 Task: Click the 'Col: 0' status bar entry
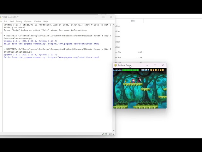point(111,134)
